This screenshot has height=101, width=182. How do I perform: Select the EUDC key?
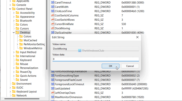tap(20, 88)
